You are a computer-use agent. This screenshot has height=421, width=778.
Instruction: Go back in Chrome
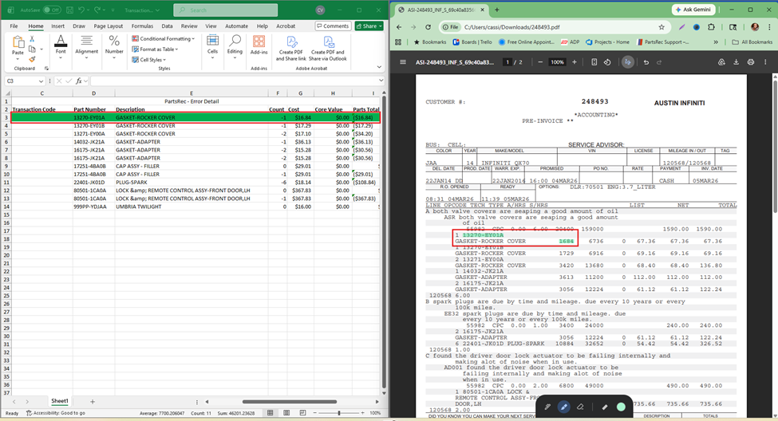point(400,27)
